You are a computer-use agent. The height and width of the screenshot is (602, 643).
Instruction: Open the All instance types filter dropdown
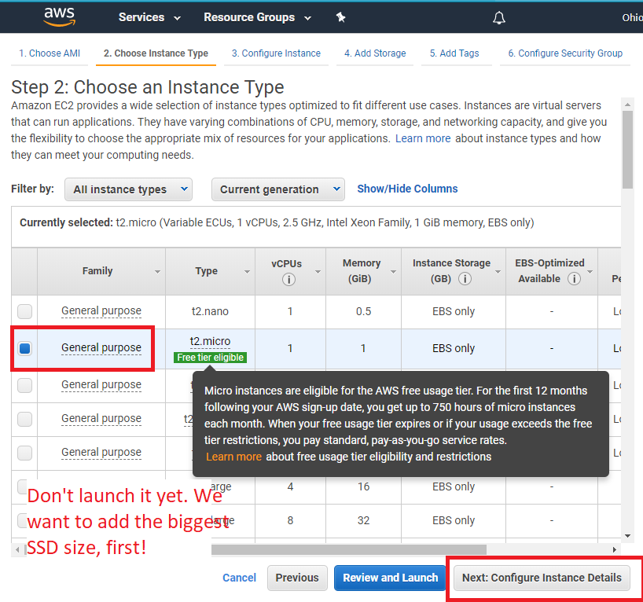click(x=128, y=189)
